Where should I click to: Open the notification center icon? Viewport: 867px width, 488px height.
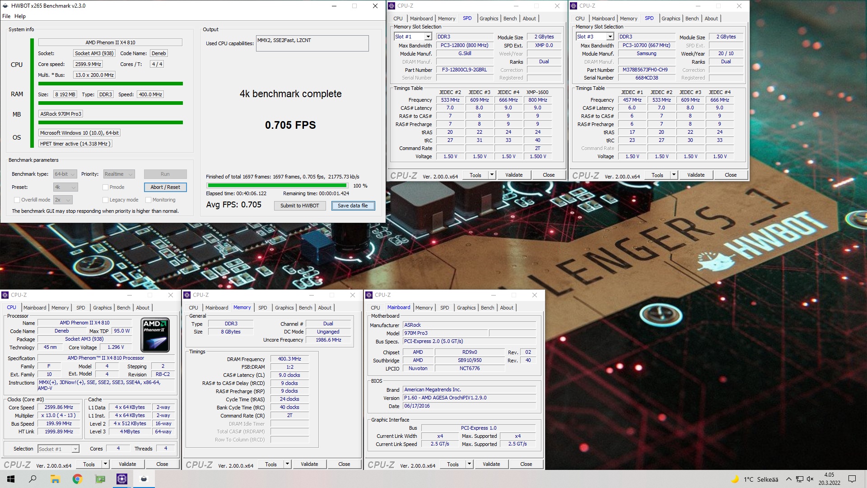[x=852, y=479]
